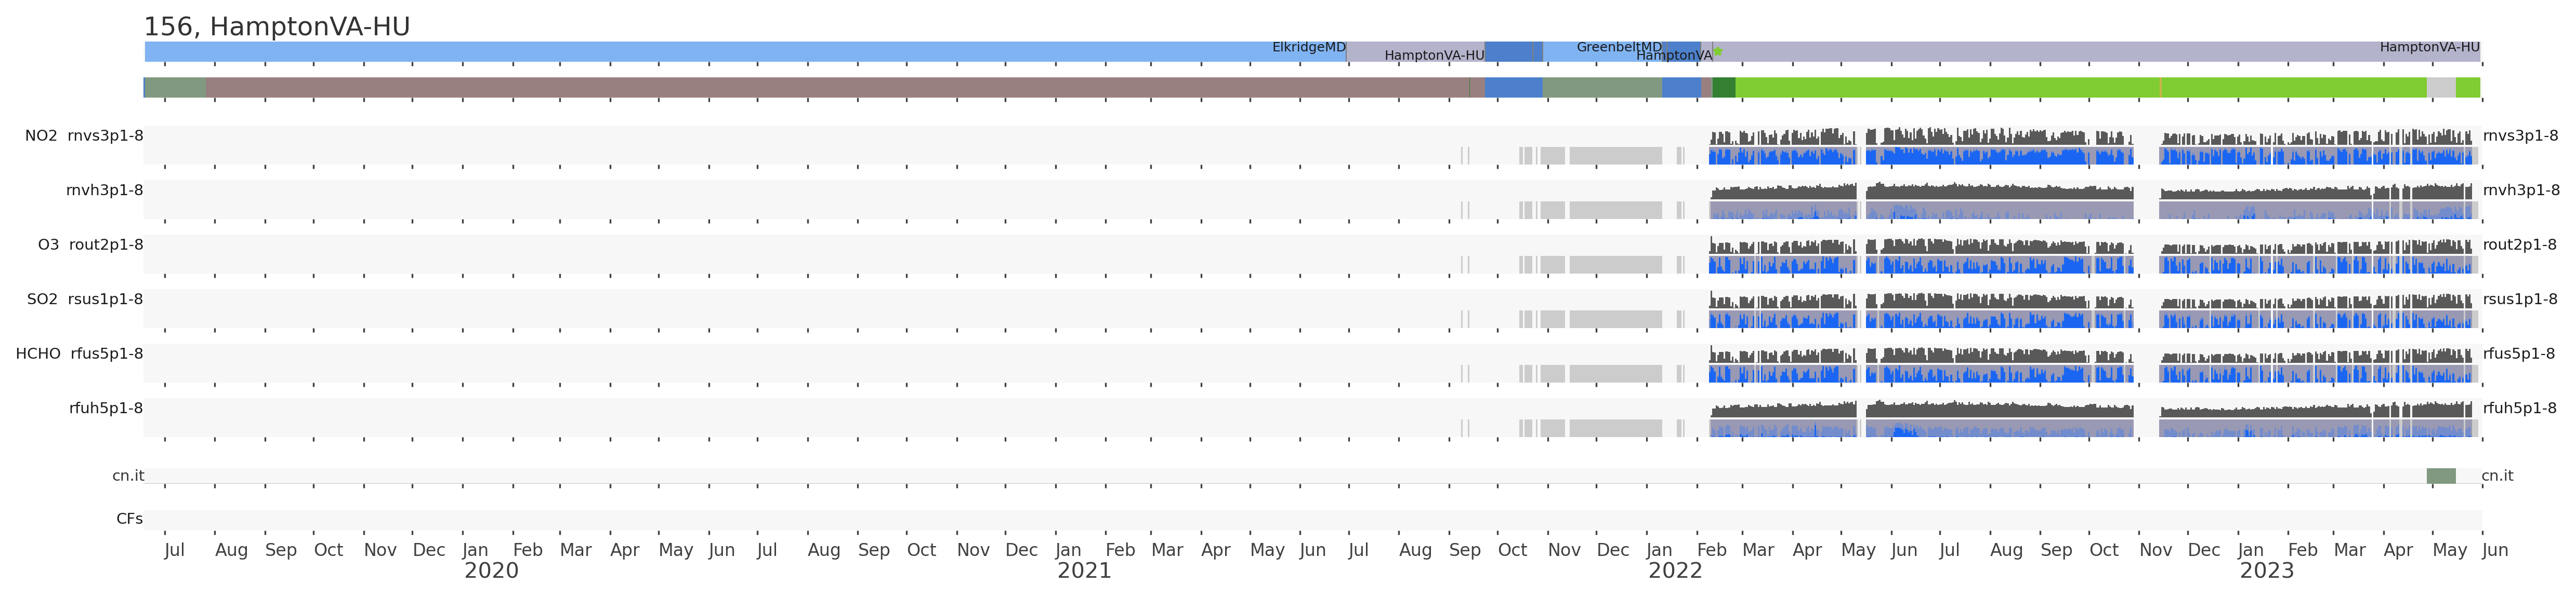Viewport: 2576px width, 598px height.
Task: Click the right-side rfuh5p1-8 label
Action: pyautogui.click(x=2519, y=409)
